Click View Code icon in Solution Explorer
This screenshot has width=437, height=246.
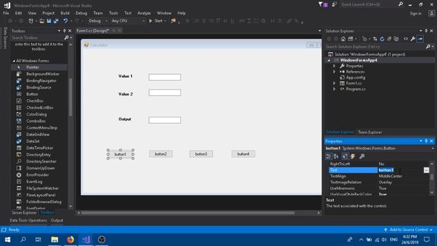406,39
